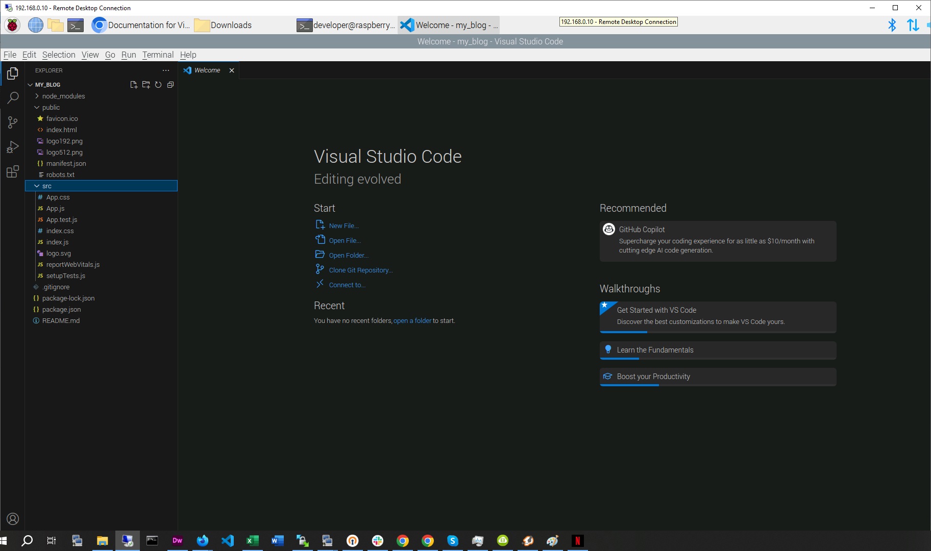The height and width of the screenshot is (551, 931).
Task: Click the New File icon in MY_BLOG header
Action: (x=134, y=85)
